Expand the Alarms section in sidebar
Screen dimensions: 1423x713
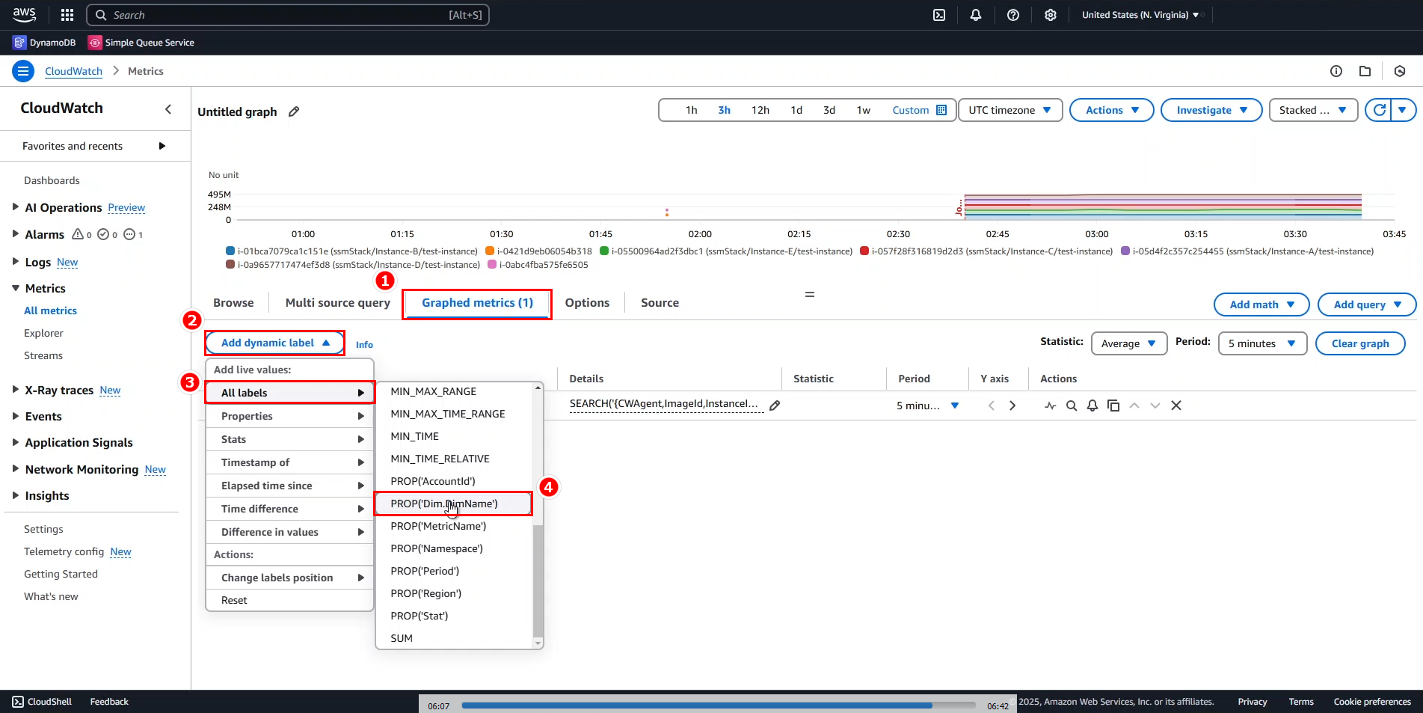[15, 233]
